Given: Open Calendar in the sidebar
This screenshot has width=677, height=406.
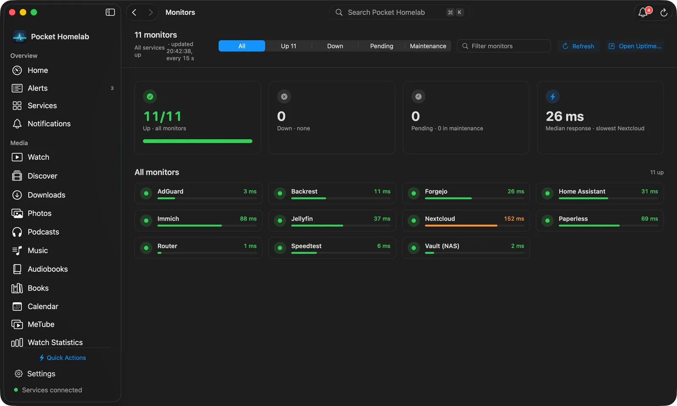Looking at the screenshot, I should (x=63, y=307).
